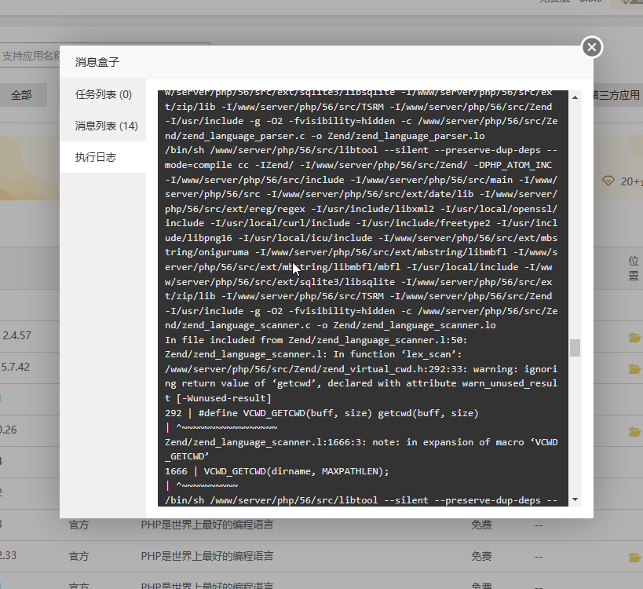Open the 任务列表 (0) tab
The width and height of the screenshot is (643, 589).
click(103, 94)
